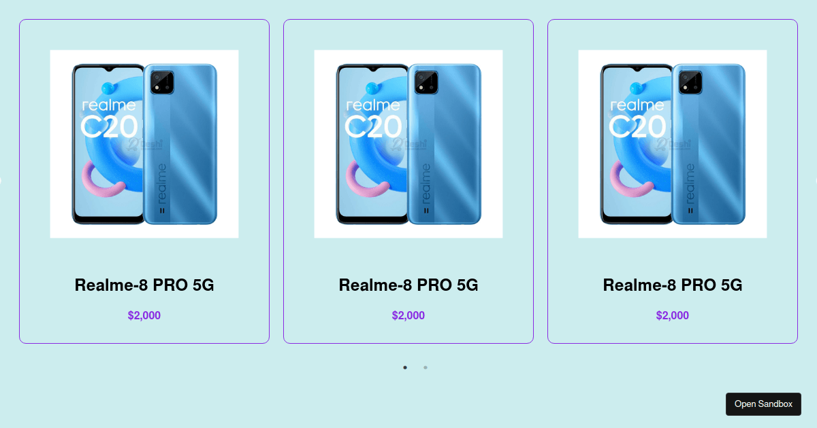
Task: Click the $2,000 price in the middle card
Action: [x=408, y=315]
